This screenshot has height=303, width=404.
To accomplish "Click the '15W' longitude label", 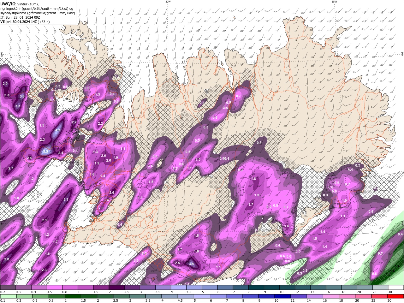I will (x=334, y=2).
